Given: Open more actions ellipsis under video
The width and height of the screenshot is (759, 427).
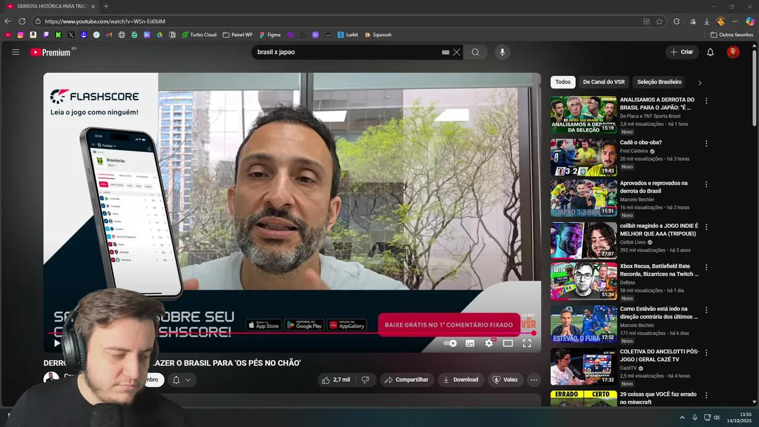Looking at the screenshot, I should 534,380.
